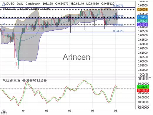This screenshot has width=153, height=115.
Task: Click the FULL (5, 8, 3) stochastic label
Action: [x=11, y=80]
